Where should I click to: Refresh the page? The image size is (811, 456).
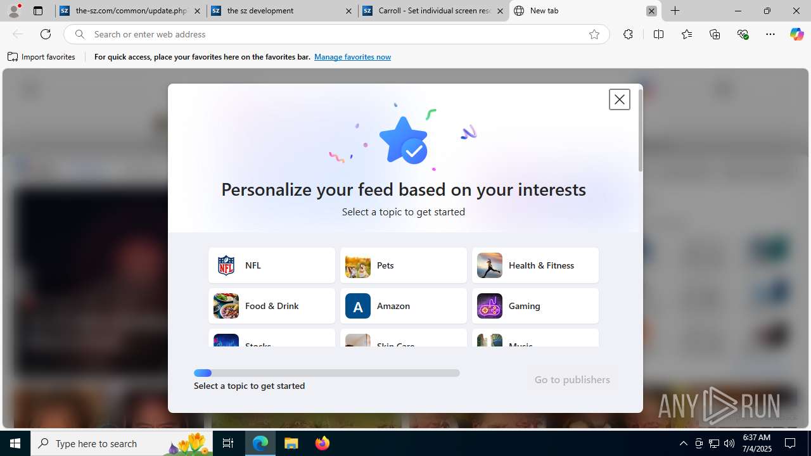[x=46, y=34]
